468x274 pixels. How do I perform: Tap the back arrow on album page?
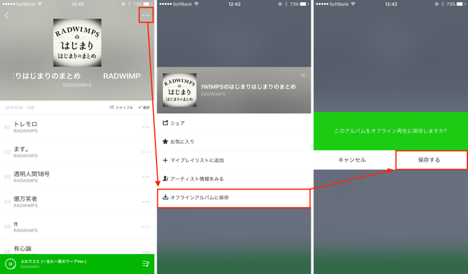click(x=7, y=16)
